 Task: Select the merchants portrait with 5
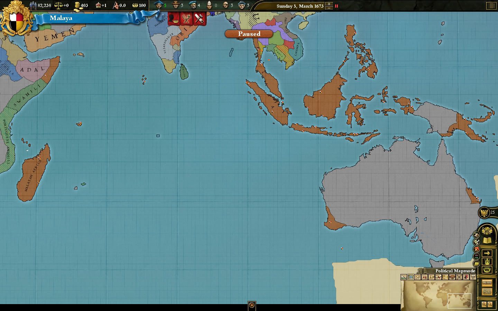click(158, 5)
